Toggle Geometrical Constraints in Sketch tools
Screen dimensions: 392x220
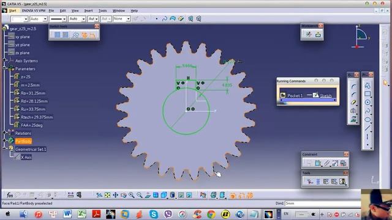click(x=85, y=35)
